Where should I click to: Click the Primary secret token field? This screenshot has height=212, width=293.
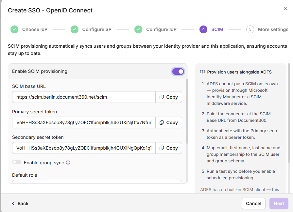[84, 122]
